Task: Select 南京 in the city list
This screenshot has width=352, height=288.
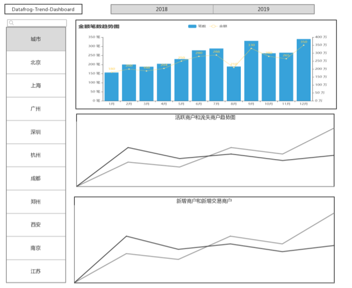Action: [x=36, y=248]
